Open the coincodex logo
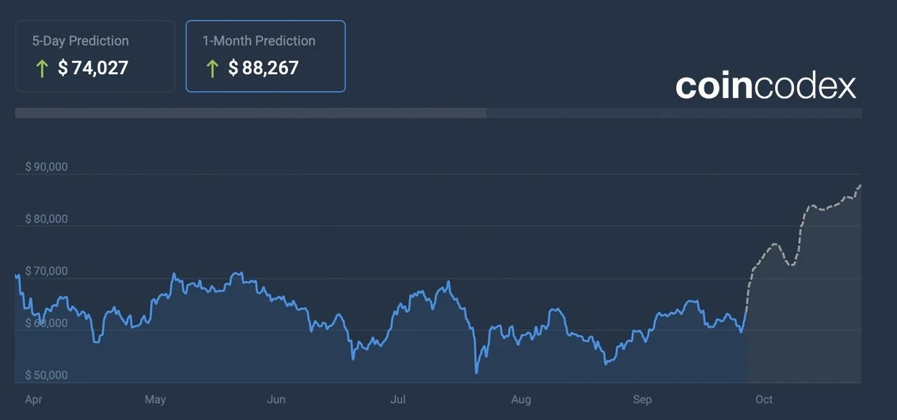The image size is (897, 420). (766, 86)
